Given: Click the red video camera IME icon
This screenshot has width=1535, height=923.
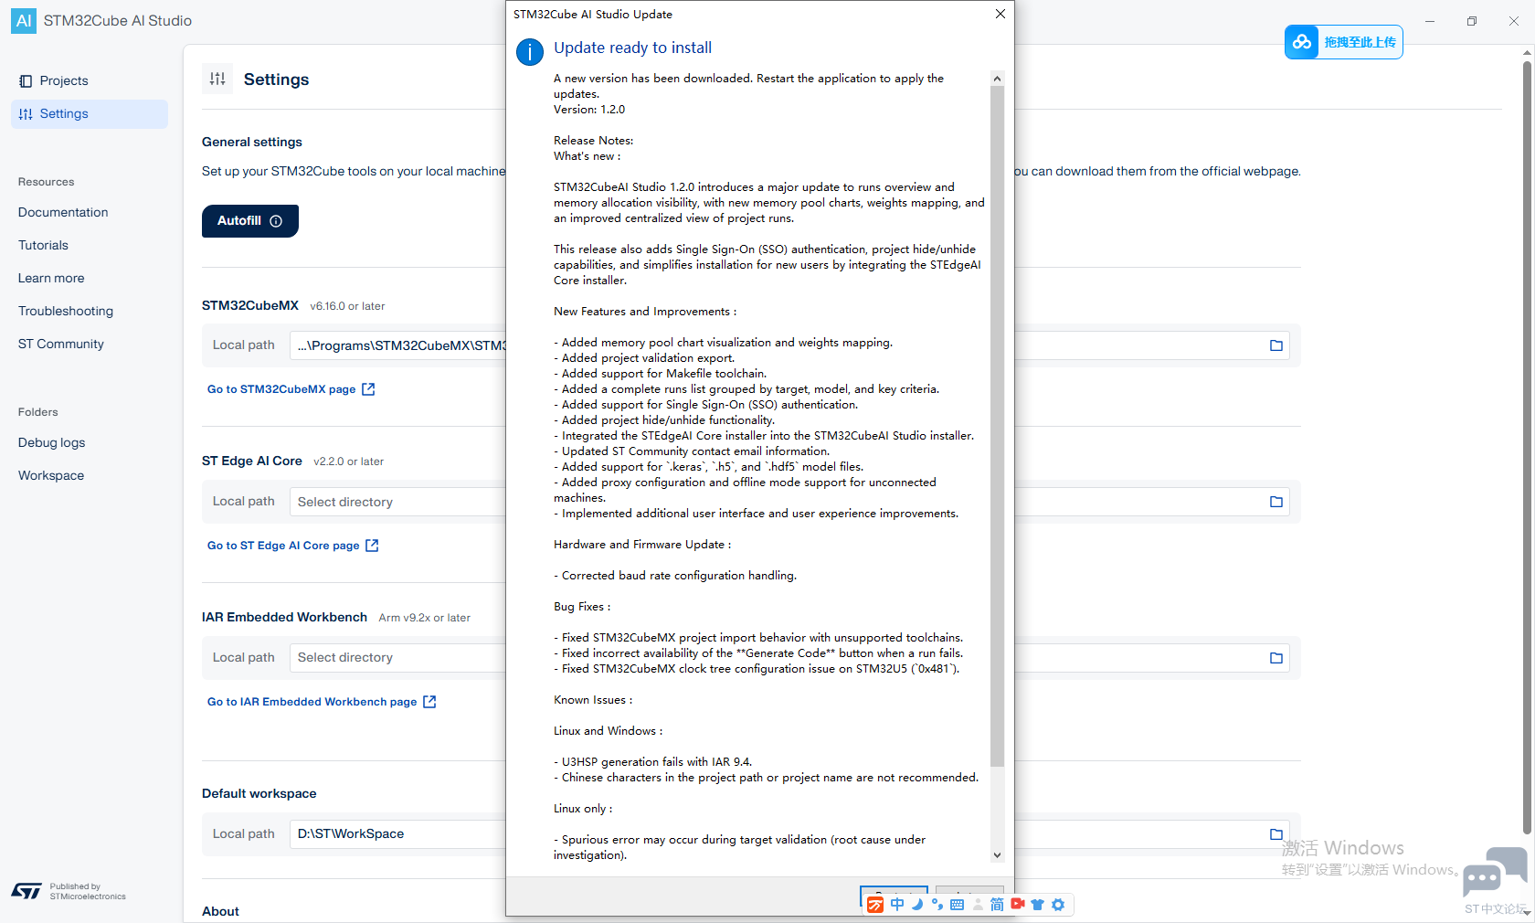Looking at the screenshot, I should coord(1018,904).
